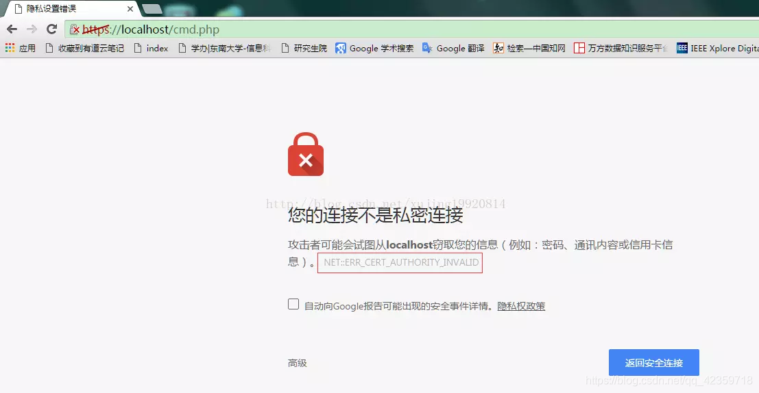Screen dimensions: 759x393
Task: Open the Google 翻译 bookmark
Action: click(x=453, y=49)
